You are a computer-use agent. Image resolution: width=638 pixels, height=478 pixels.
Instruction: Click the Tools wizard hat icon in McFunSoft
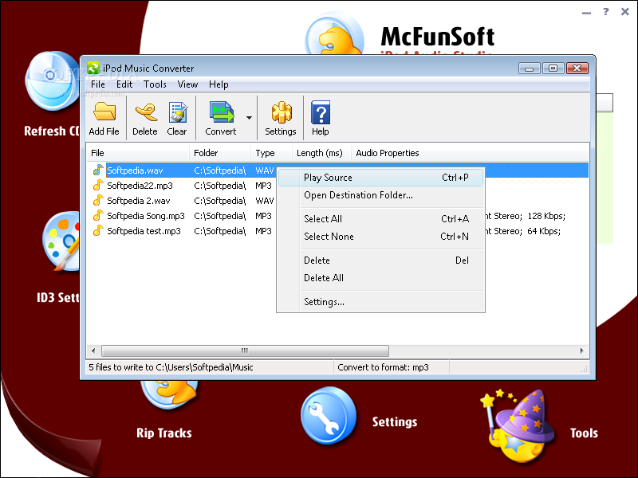518,427
